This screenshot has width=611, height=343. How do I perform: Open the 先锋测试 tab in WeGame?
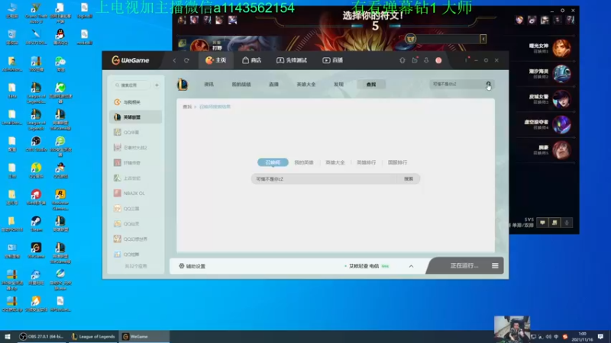[292, 60]
